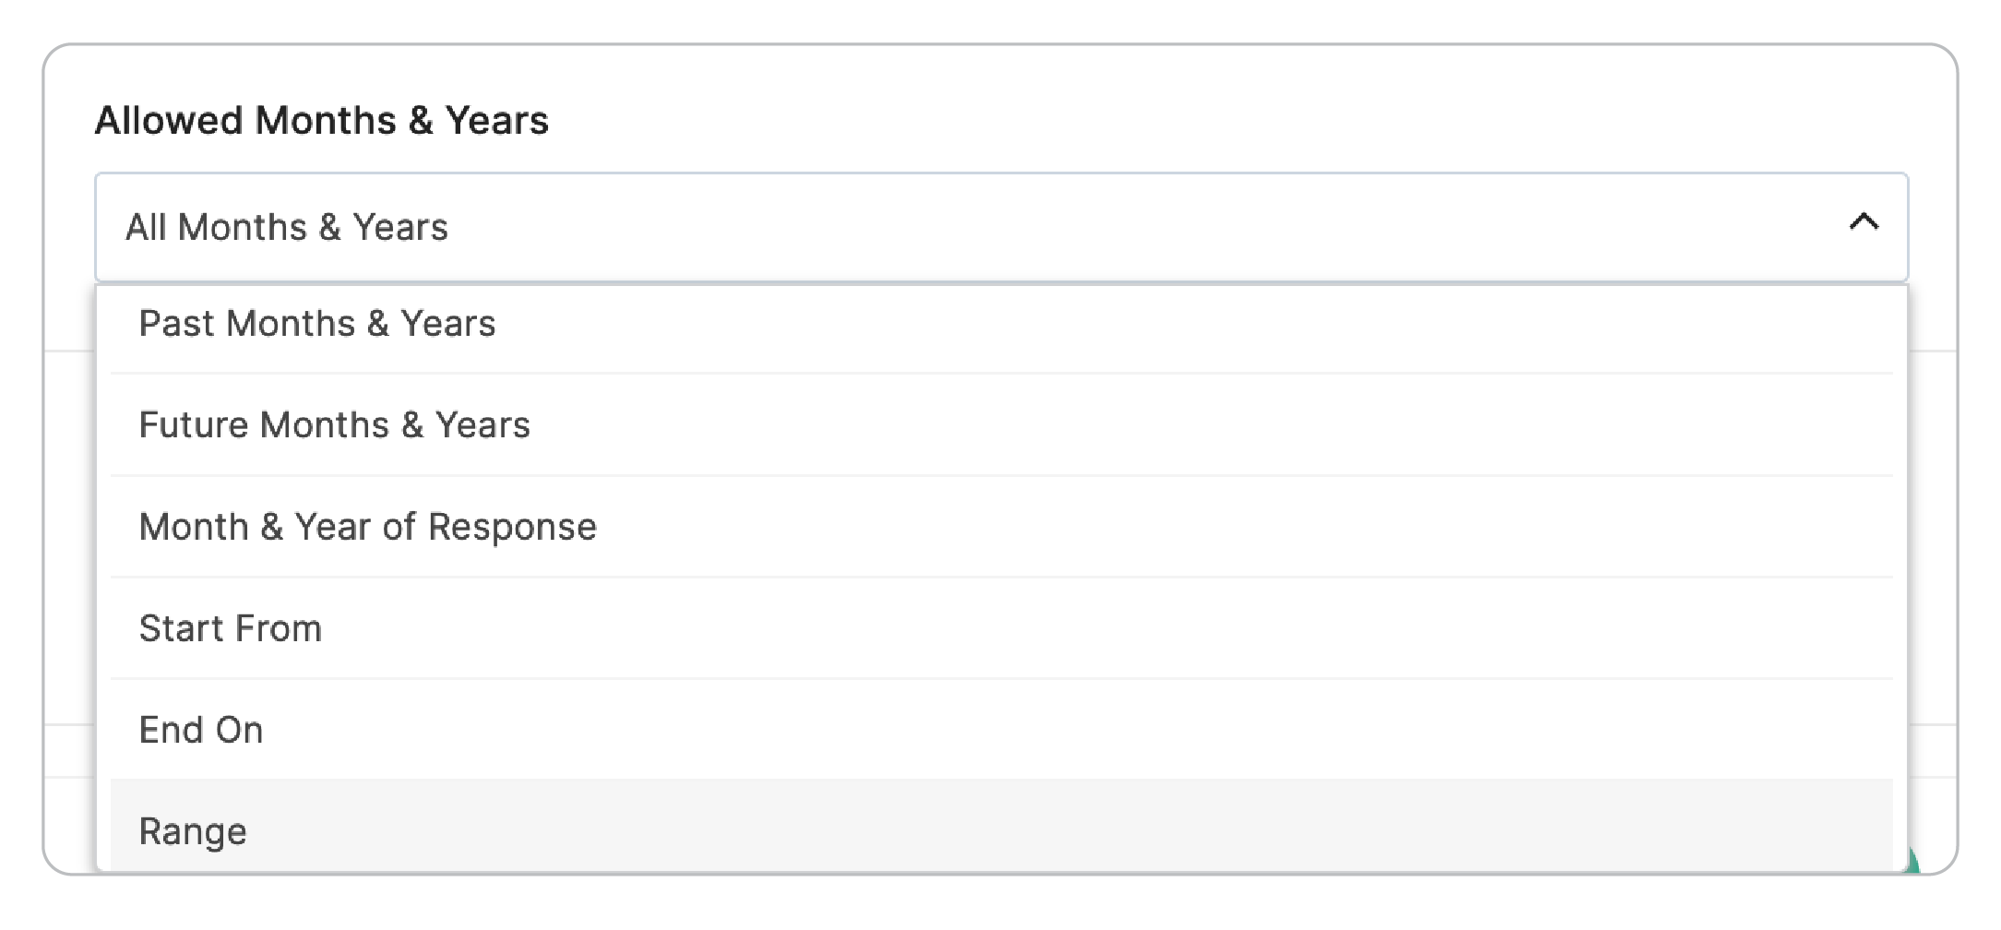Pick 'Month & Year of Response' option
The height and width of the screenshot is (930, 2001).
(367, 527)
